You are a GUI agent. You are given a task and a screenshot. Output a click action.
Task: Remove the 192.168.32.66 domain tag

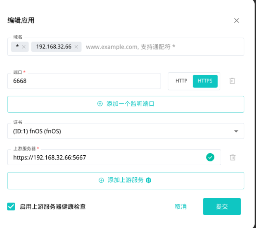76,47
